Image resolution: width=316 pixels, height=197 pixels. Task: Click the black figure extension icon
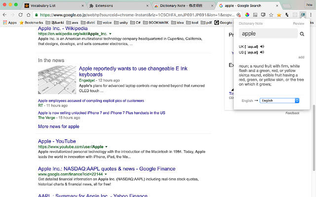(287, 15)
